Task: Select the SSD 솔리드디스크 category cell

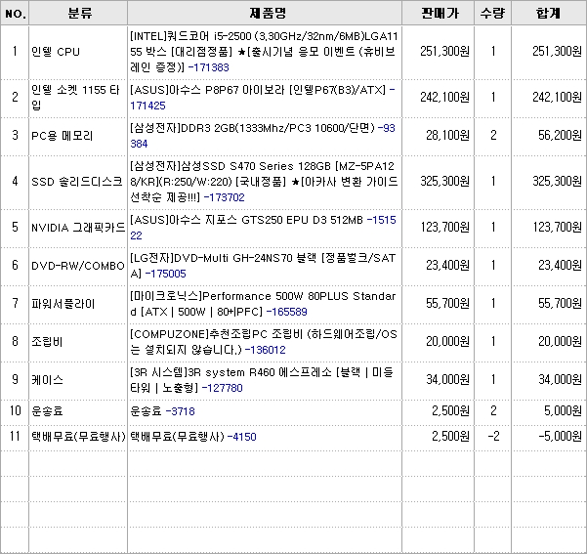Action: (77, 182)
